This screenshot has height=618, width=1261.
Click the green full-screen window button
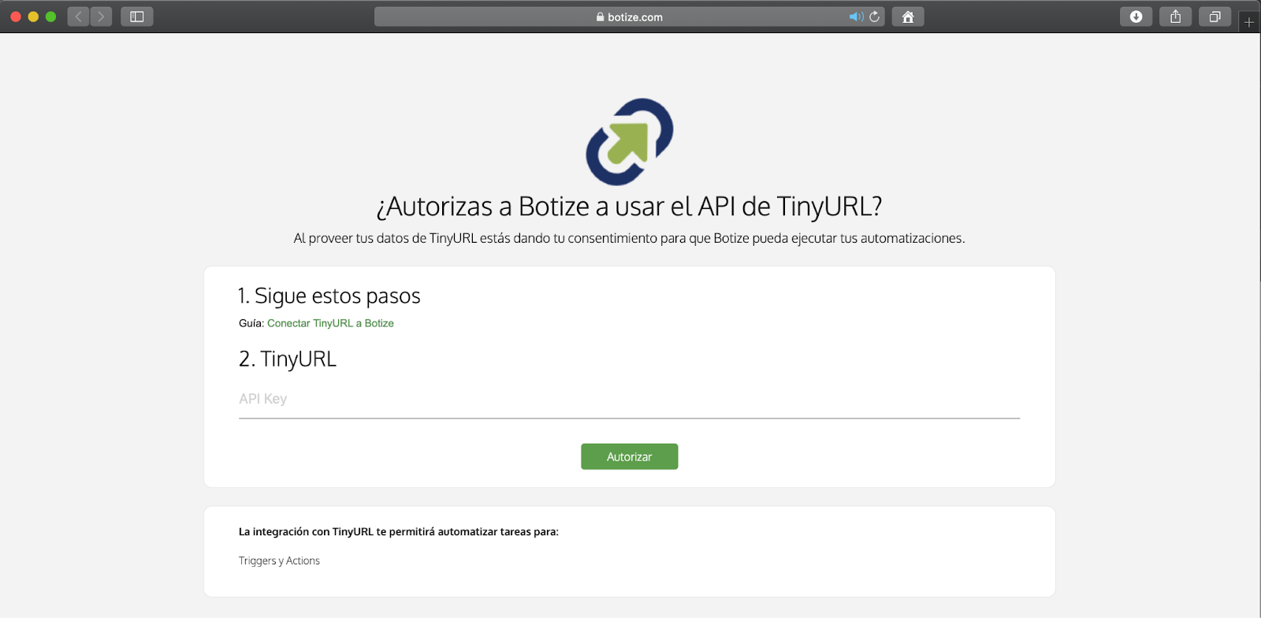click(x=50, y=17)
